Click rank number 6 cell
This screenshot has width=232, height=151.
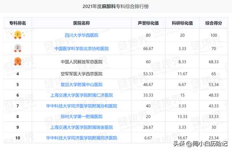pyautogui.click(x=18, y=95)
